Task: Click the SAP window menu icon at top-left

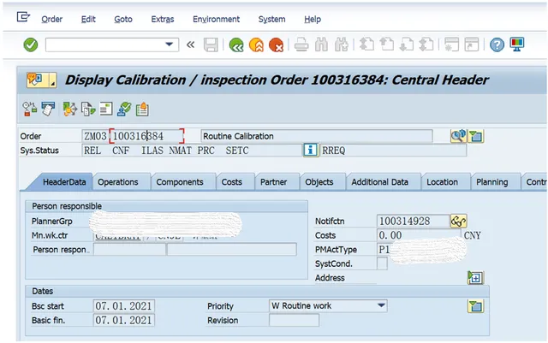Action: coord(23,16)
